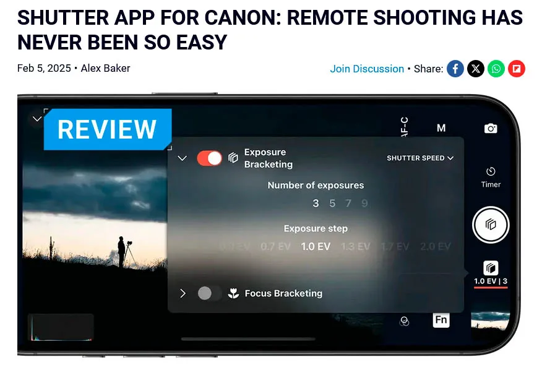Open the camera settings icon

point(491,128)
